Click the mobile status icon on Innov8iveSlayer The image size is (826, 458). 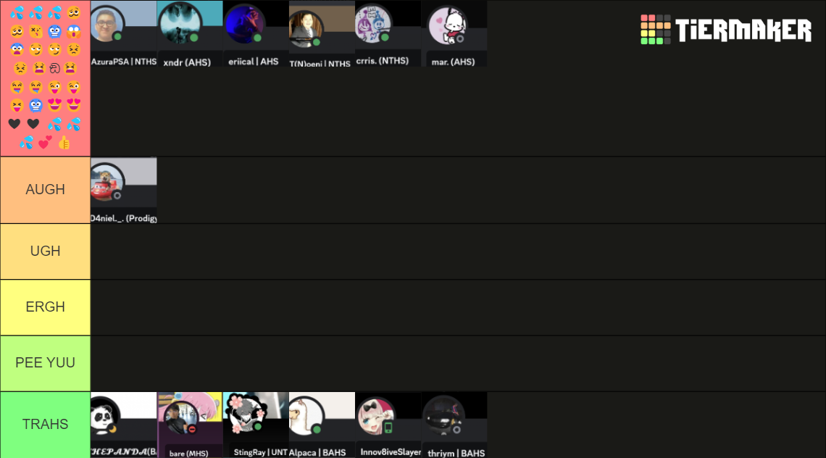(x=388, y=428)
